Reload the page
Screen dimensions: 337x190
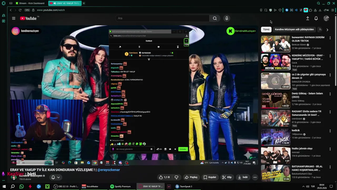coord(20,10)
